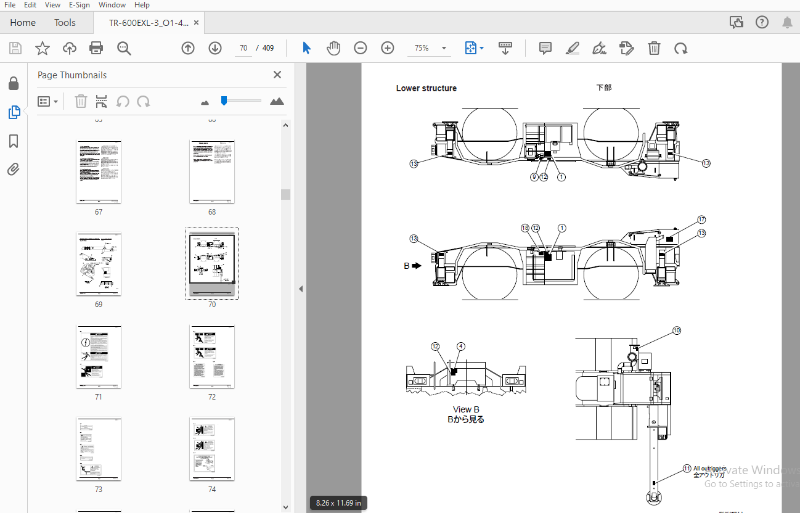
Task: Adjust the thumbnail size slider
Action: 224,100
